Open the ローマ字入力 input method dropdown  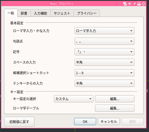coord(104,31)
